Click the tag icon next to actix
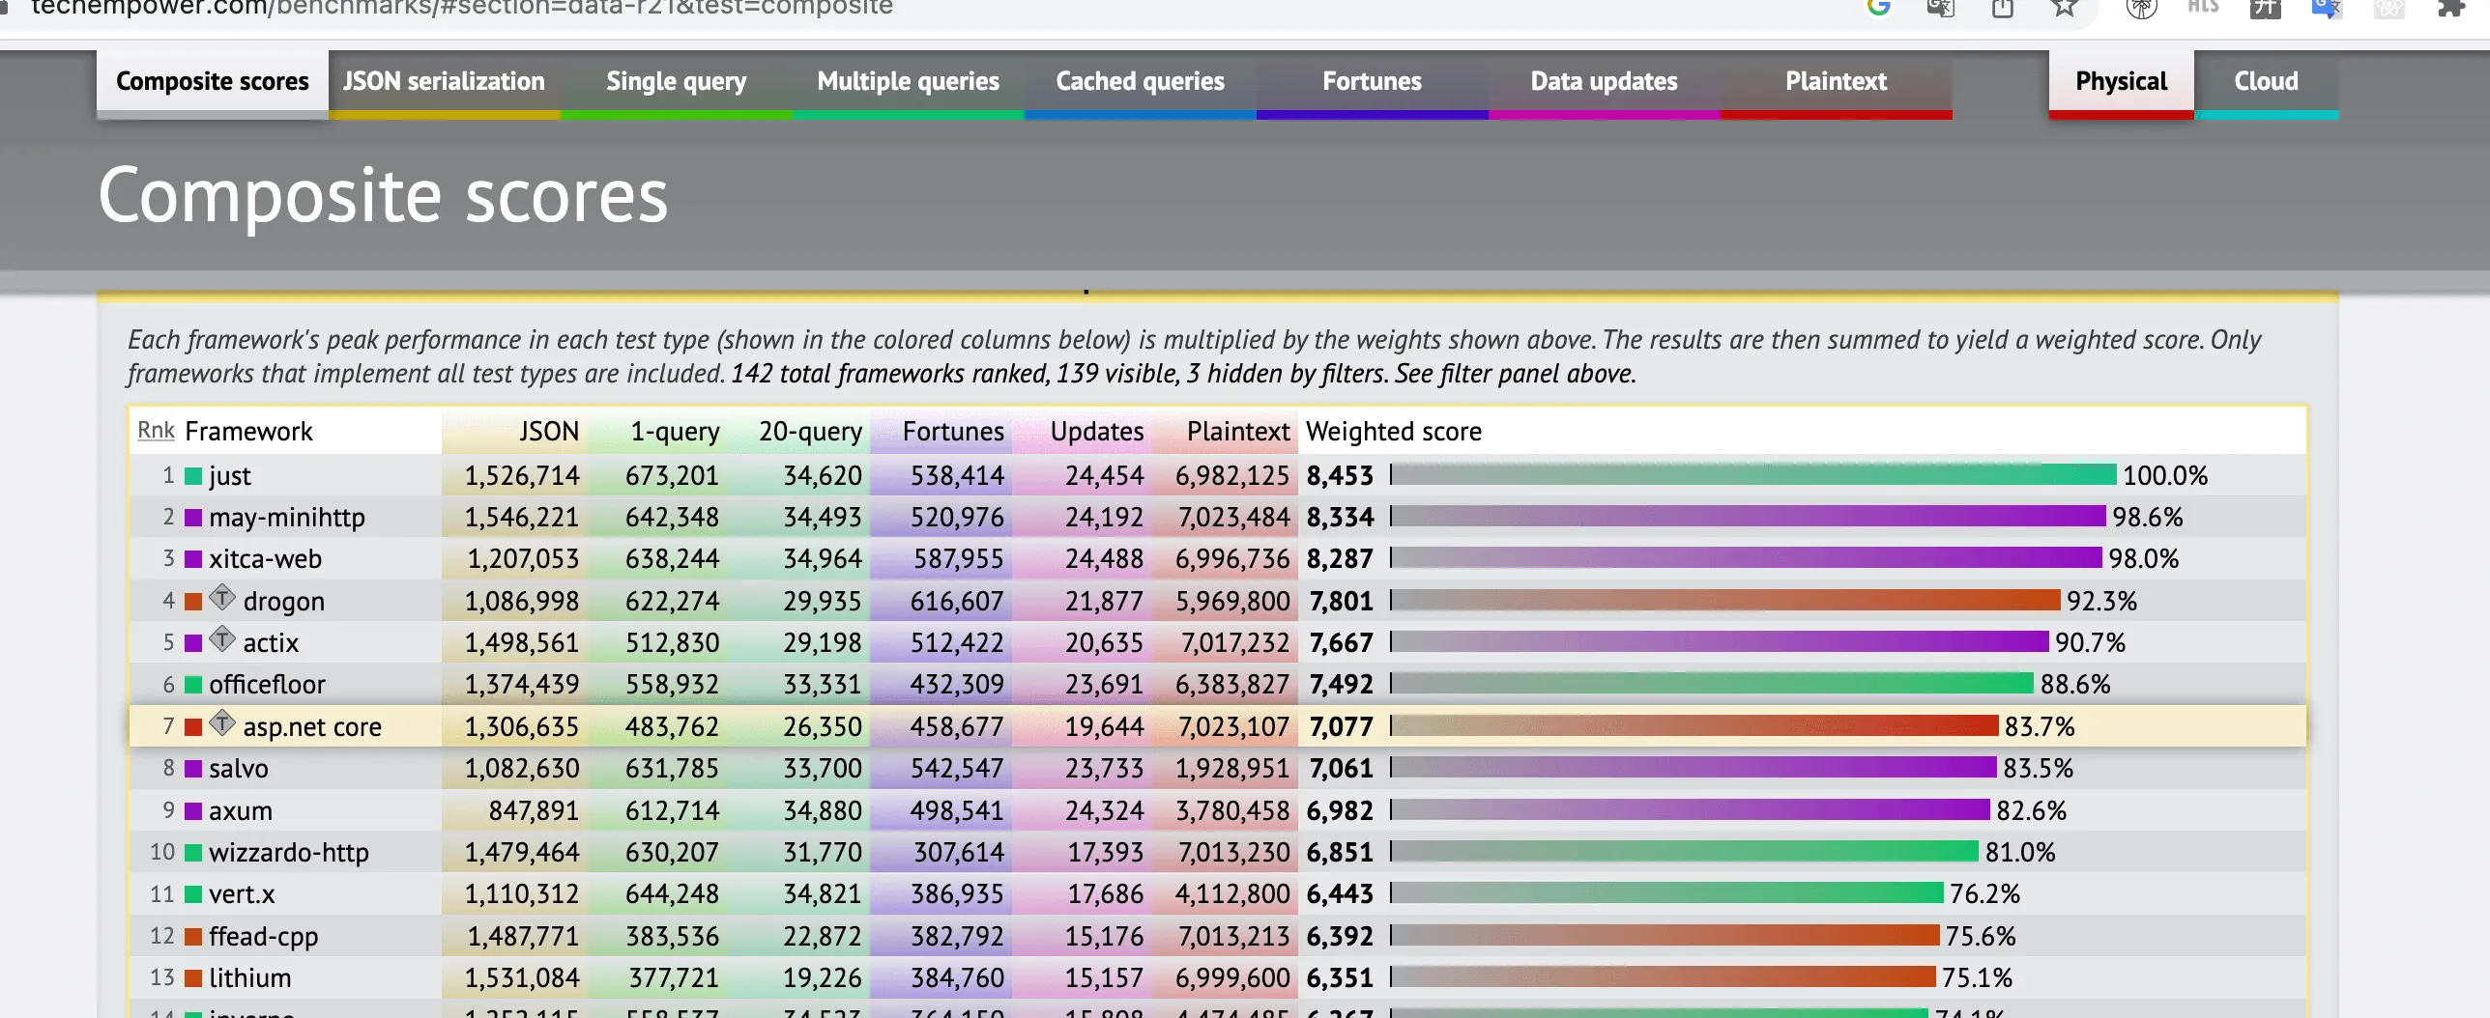2490x1018 pixels. click(222, 640)
